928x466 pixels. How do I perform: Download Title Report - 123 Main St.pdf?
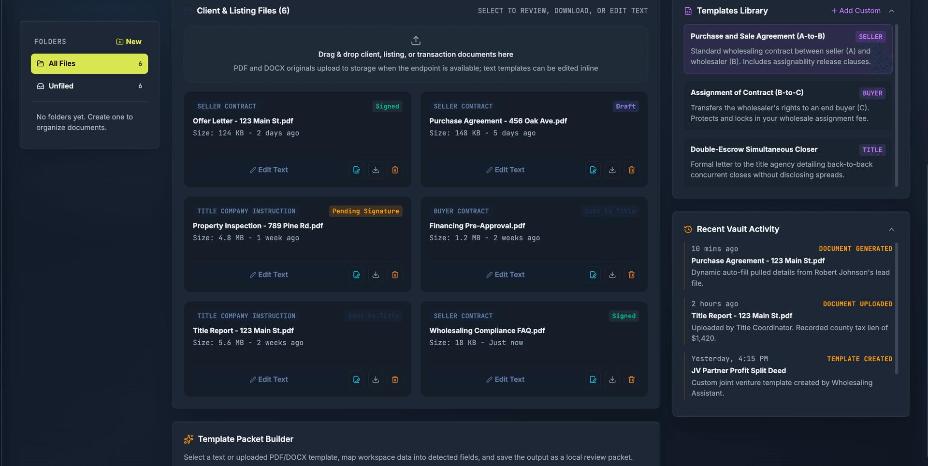(376, 379)
